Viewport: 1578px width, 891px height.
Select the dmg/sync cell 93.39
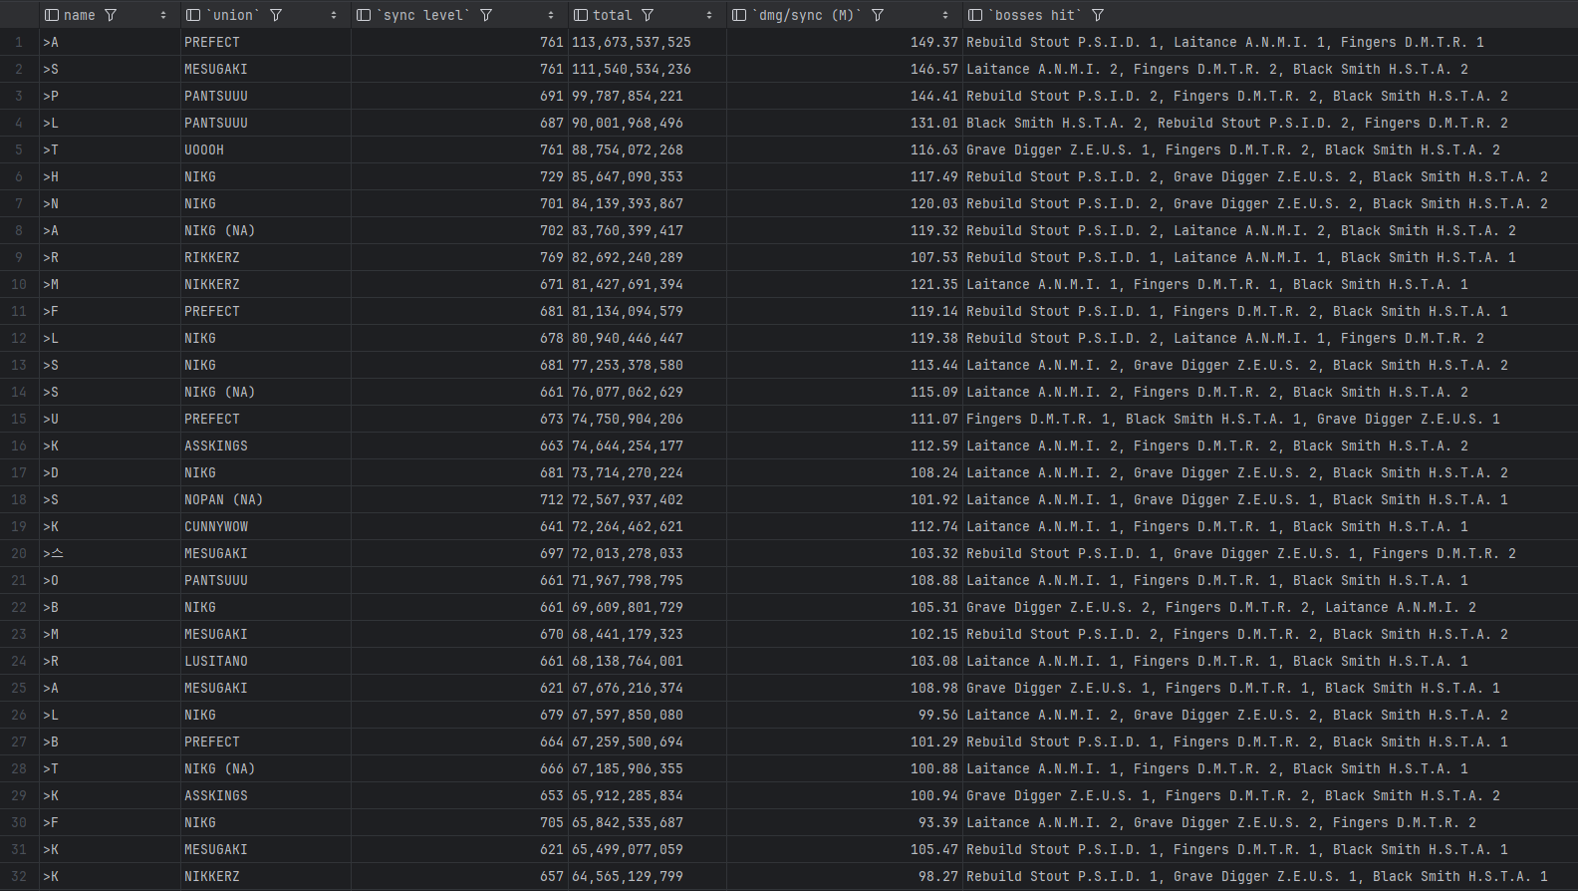coord(845,822)
